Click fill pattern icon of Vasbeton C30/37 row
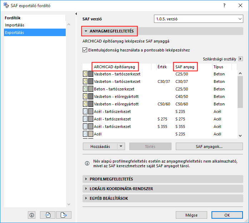Image resolution: width=249 pixels, height=223 pixels. tap(85, 81)
